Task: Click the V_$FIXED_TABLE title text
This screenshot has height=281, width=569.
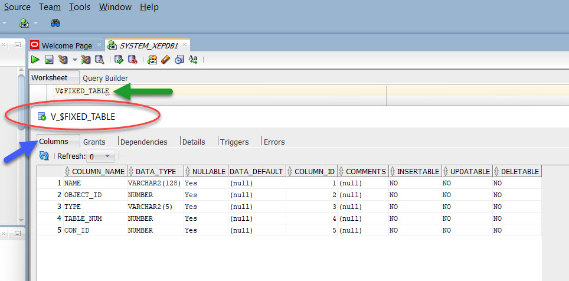Action: [83, 116]
